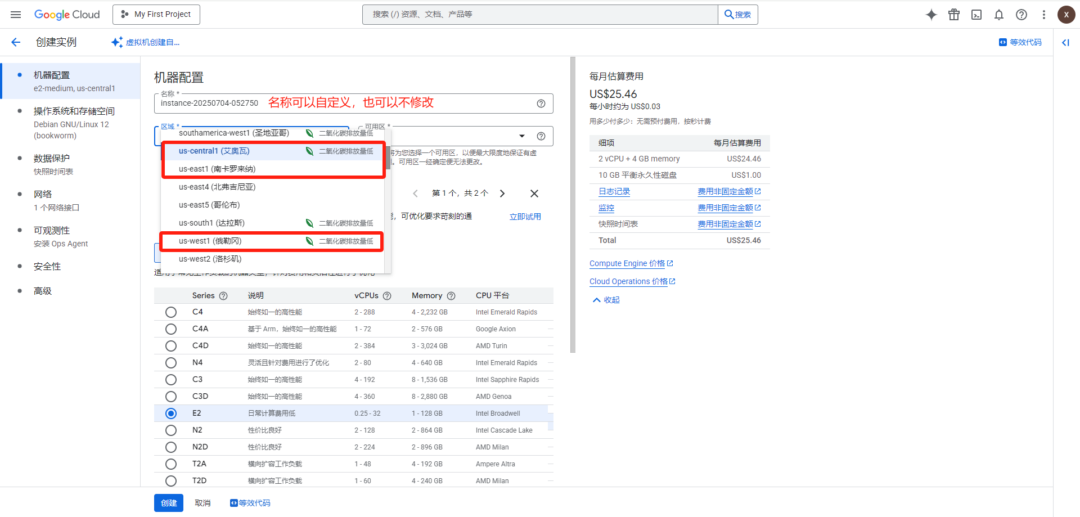Select the N2D series radio button
The image size is (1080, 517).
tap(171, 447)
